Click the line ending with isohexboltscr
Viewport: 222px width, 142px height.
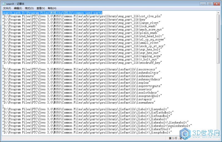pos(81,73)
